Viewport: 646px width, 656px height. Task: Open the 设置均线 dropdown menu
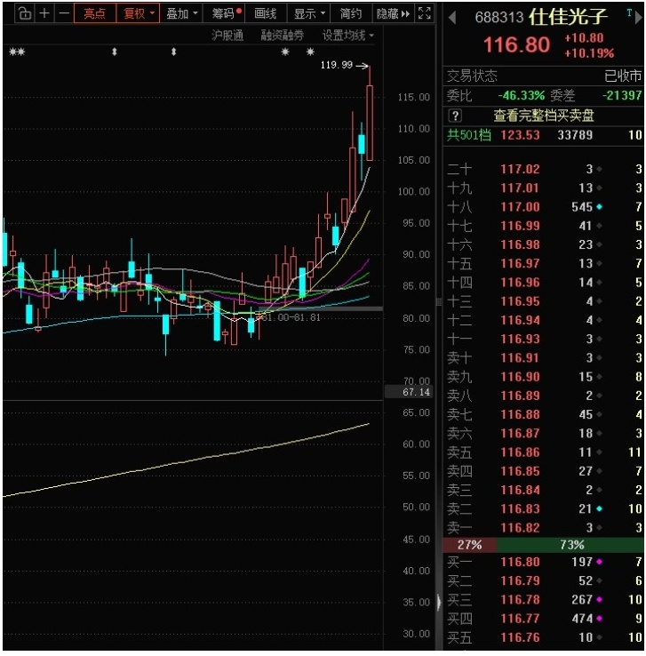(x=347, y=36)
